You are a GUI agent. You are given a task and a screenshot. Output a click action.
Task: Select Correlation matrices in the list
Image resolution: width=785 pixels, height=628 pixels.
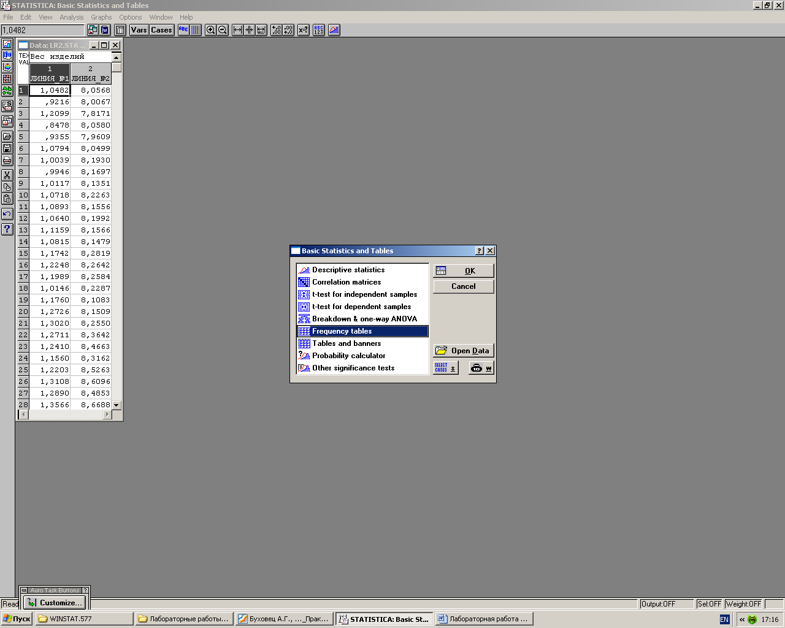click(x=362, y=282)
